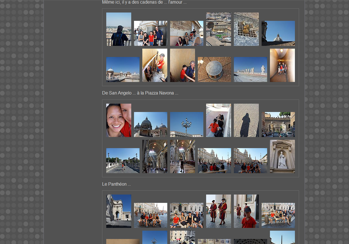Open red-shirt person in curved stairway photo
This screenshot has height=244, width=349.
(x=155, y=65)
